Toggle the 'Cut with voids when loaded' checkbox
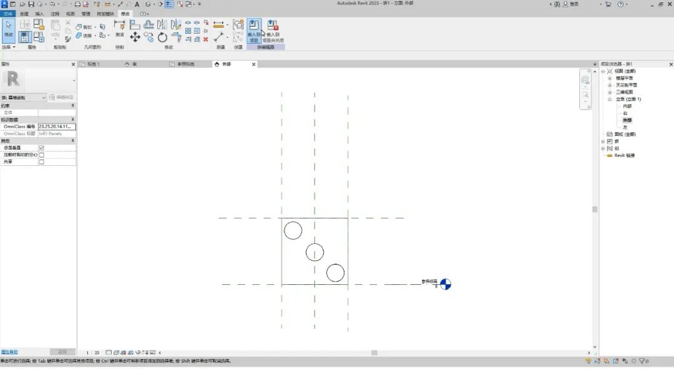The width and height of the screenshot is (674, 379). point(41,155)
